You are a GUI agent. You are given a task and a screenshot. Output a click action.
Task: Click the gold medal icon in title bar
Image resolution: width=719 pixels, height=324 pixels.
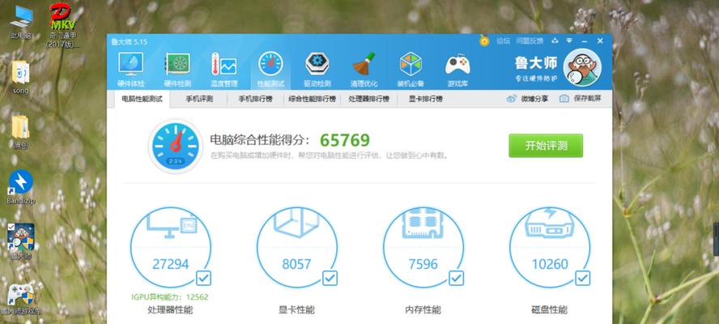(x=484, y=40)
